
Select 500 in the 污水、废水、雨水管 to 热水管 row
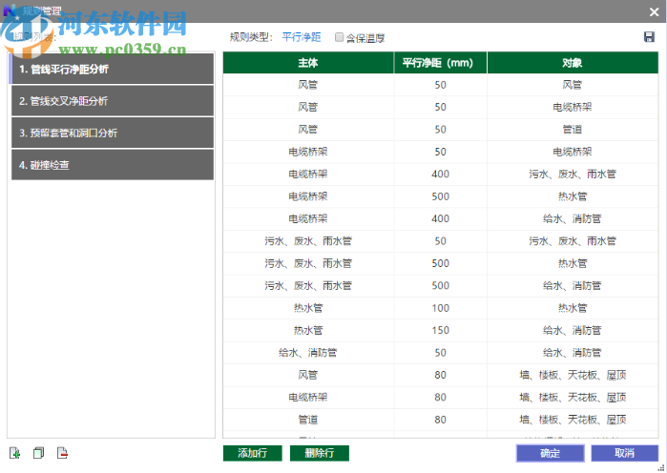pos(440,263)
